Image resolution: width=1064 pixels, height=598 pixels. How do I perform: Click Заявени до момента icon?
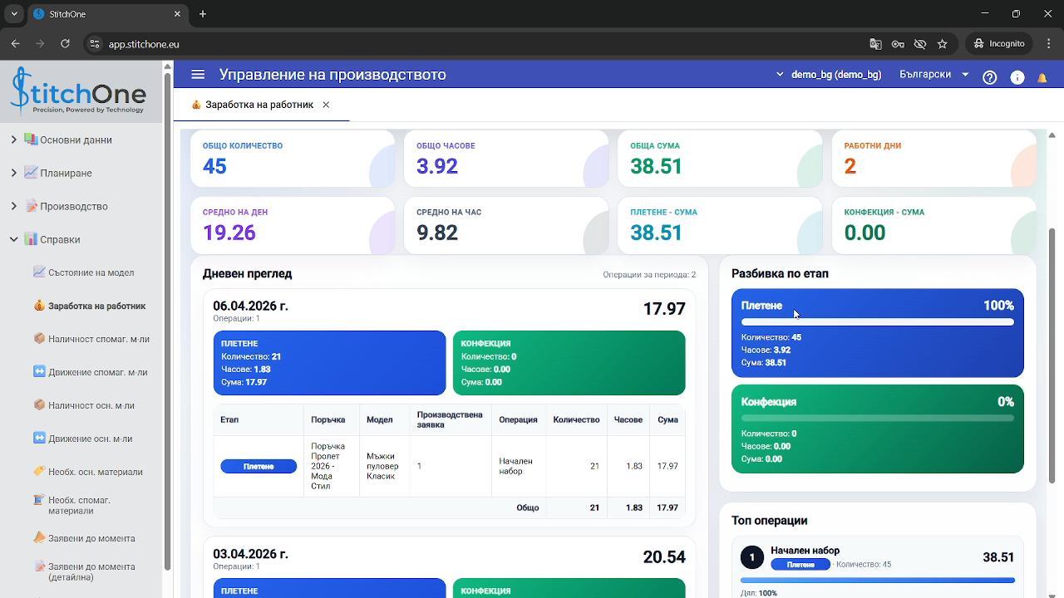click(39, 537)
